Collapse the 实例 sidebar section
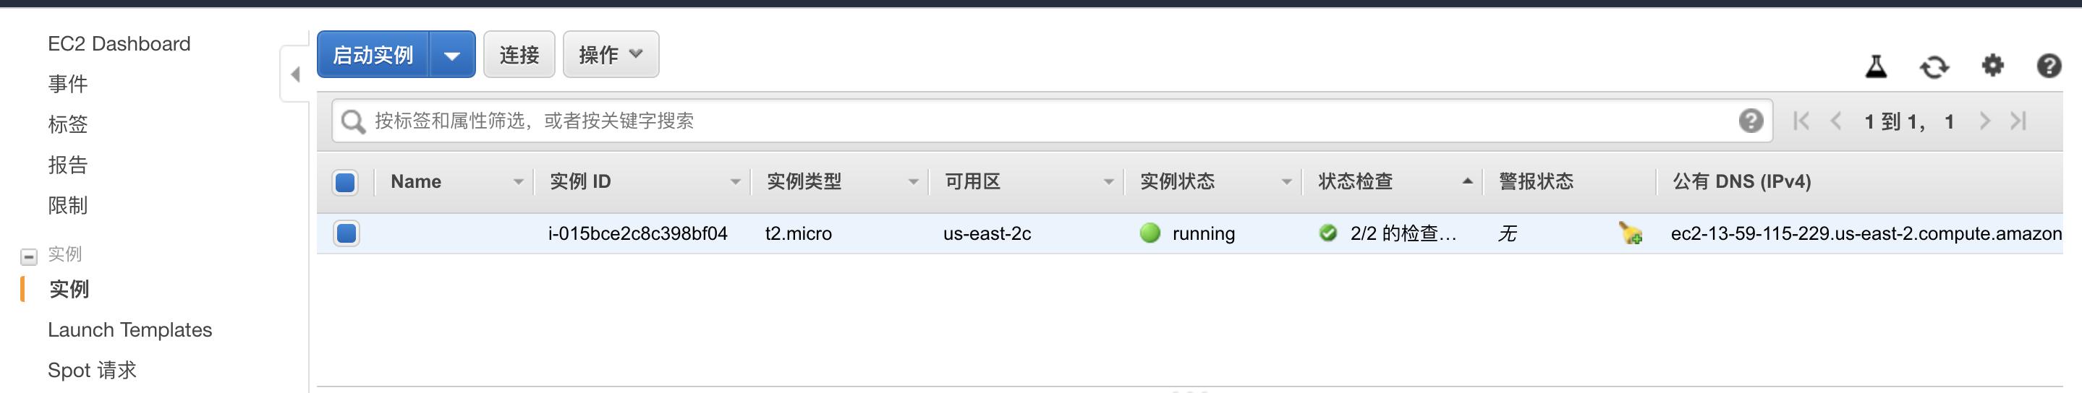 point(29,256)
